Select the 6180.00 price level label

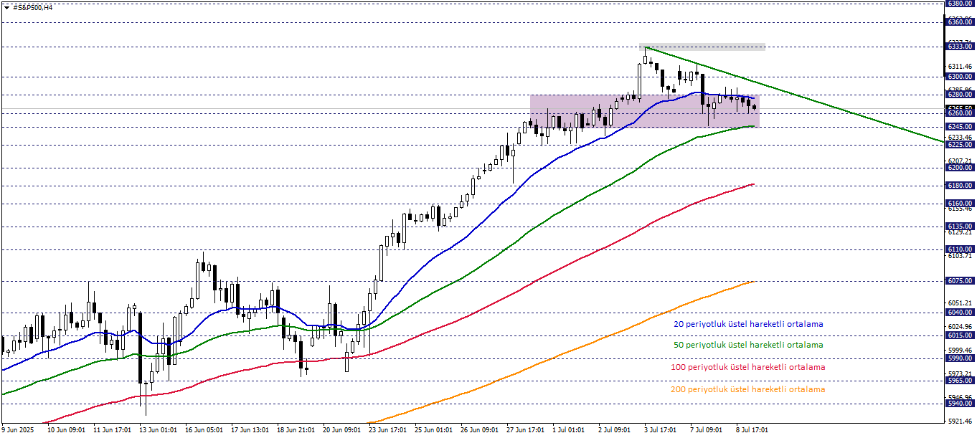pyautogui.click(x=960, y=186)
